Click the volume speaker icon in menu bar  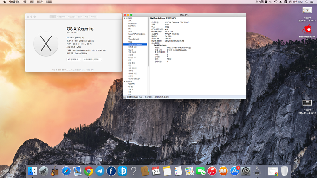pos(271,2)
